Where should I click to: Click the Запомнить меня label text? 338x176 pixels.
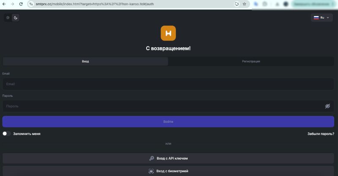click(x=27, y=134)
